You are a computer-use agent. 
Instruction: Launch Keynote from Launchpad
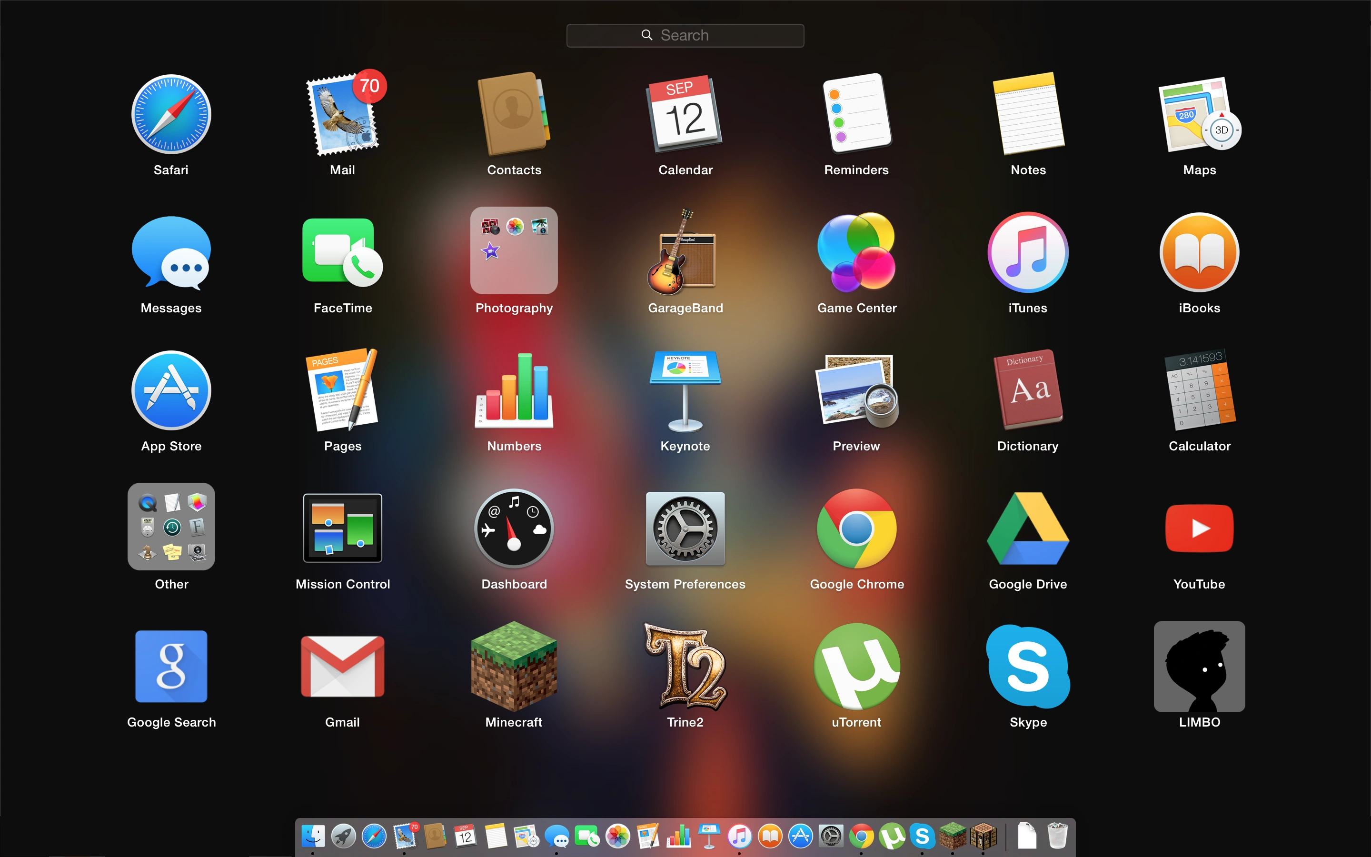click(x=685, y=390)
